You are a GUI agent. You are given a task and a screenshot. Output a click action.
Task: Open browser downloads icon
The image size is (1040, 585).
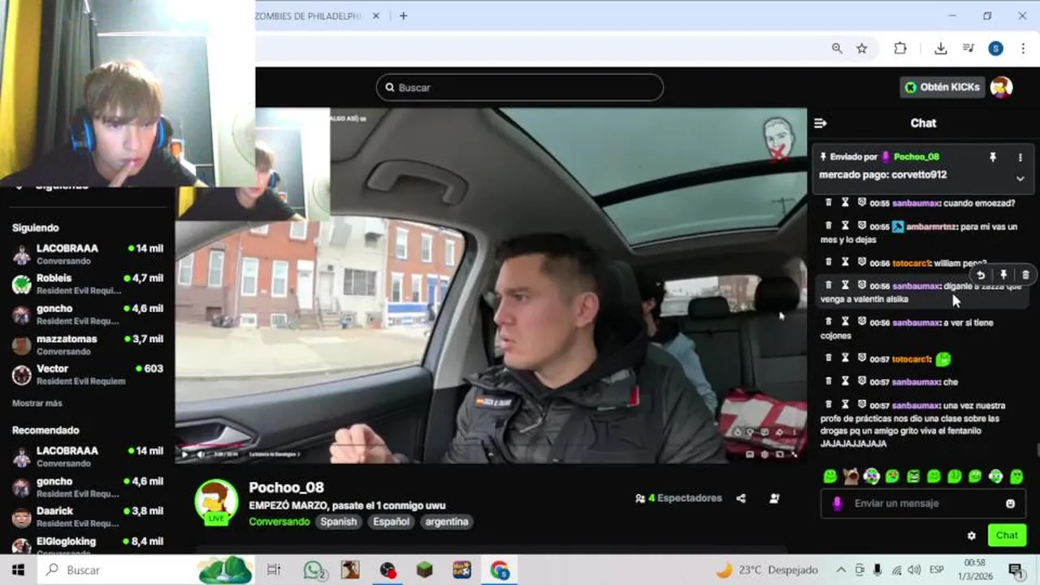941,49
